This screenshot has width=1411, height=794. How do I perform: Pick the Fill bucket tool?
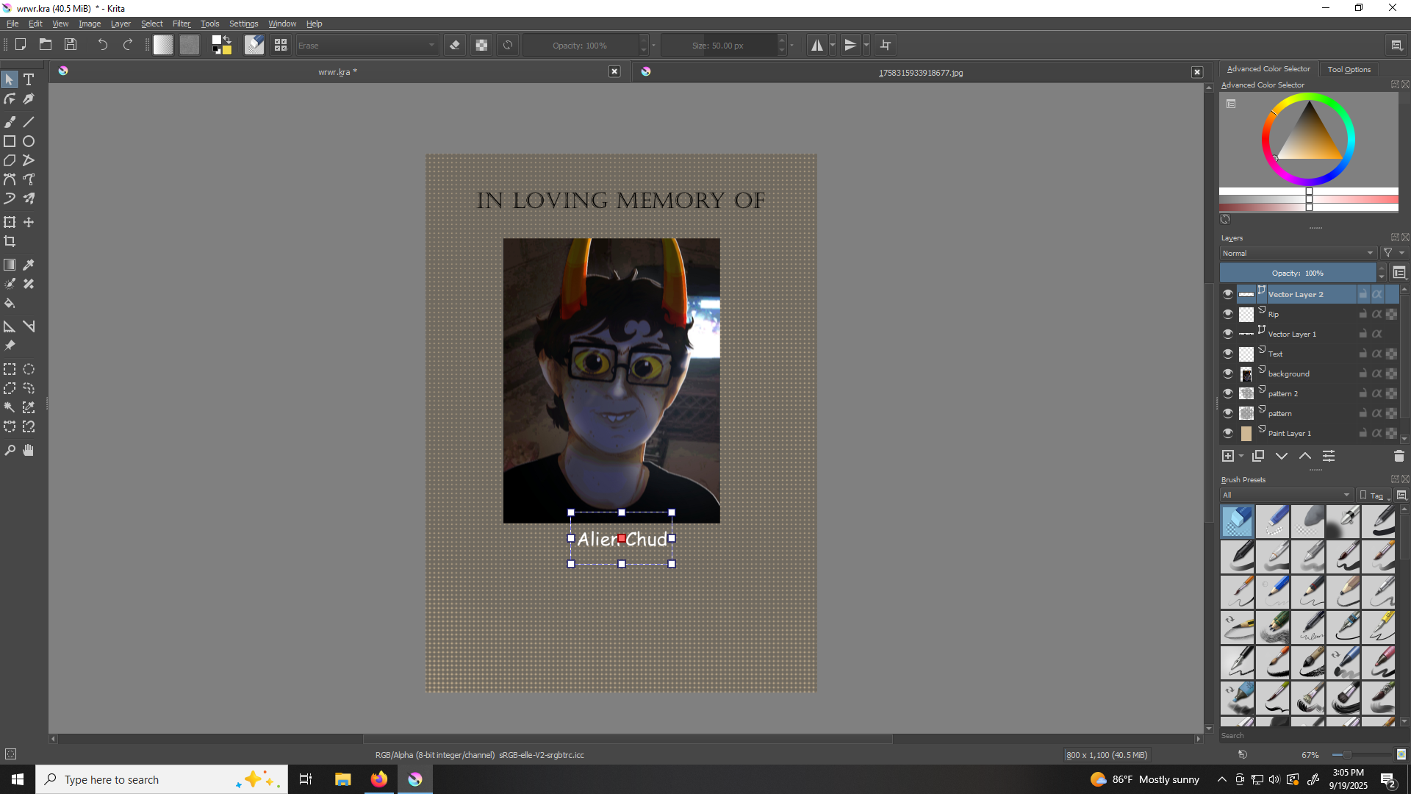click(10, 303)
